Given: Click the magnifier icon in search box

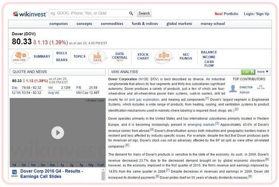Looking at the screenshot, I should pyautogui.click(x=131, y=13).
